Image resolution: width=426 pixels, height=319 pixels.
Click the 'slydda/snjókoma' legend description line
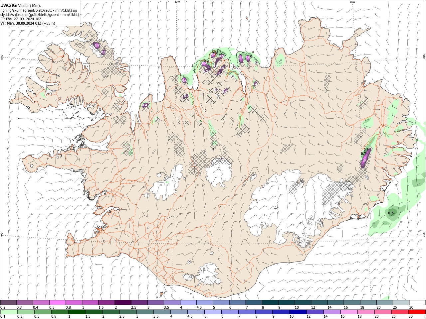(x=40, y=15)
